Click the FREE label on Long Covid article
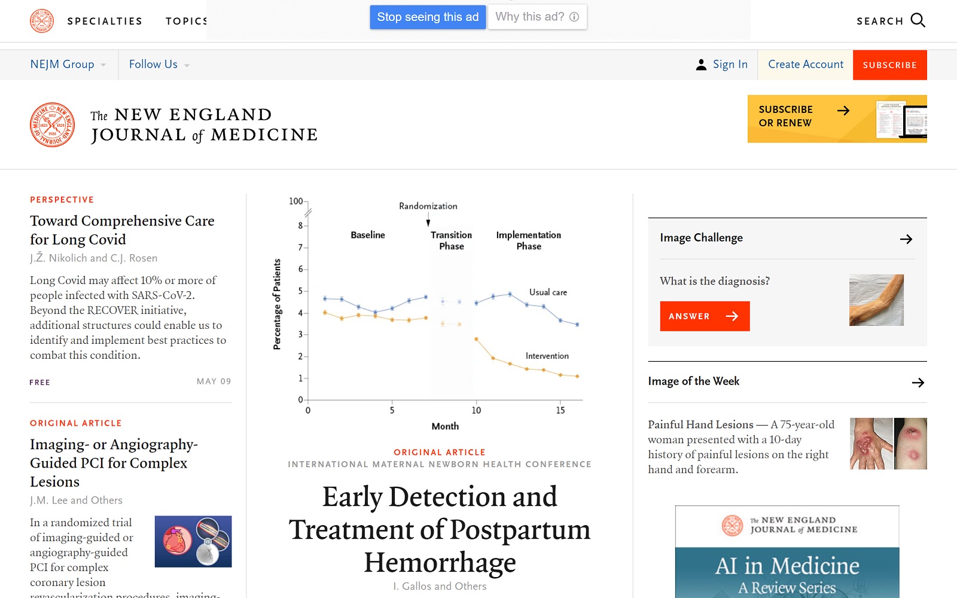This screenshot has height=598, width=957. (40, 382)
